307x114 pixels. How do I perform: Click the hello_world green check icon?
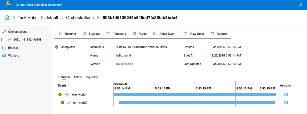pos(60,94)
